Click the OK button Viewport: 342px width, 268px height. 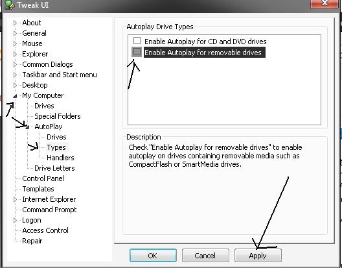click(x=153, y=255)
